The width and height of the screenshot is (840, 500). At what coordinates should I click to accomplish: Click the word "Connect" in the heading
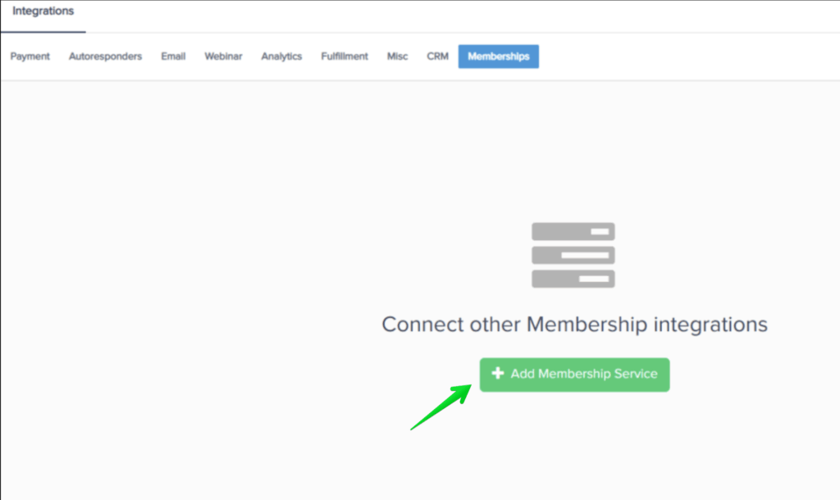[x=422, y=325]
